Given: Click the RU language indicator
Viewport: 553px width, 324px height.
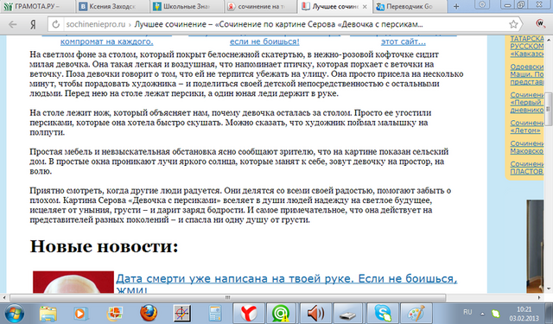Looking at the screenshot, I should click(x=467, y=313).
